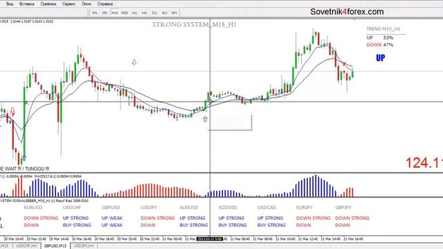Switch chart to MN monthly timeframe
443x249 pixels.
[174, 12]
